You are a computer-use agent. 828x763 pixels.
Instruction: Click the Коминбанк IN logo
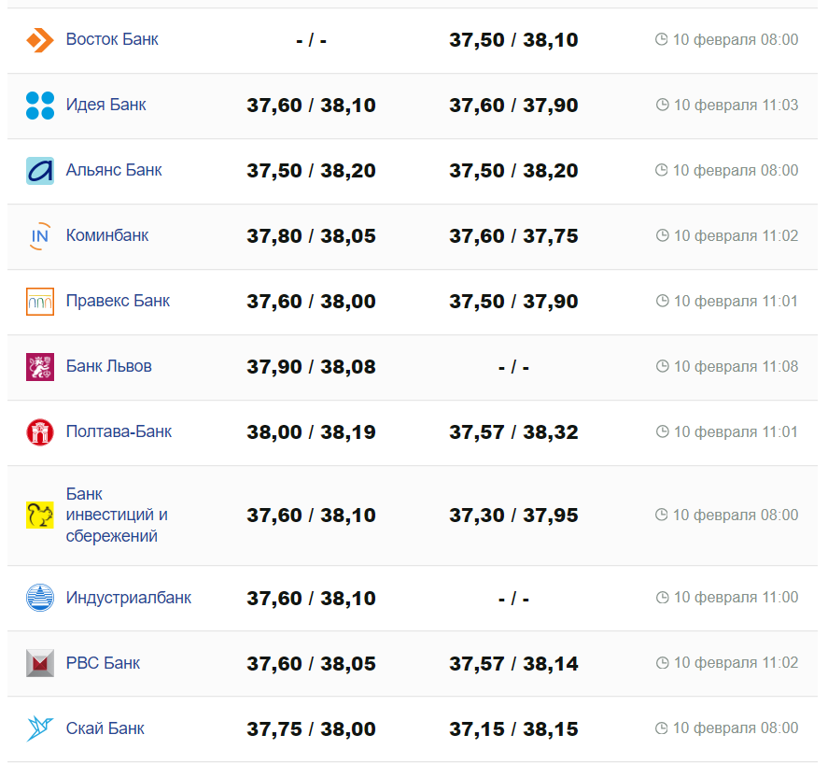coord(40,236)
